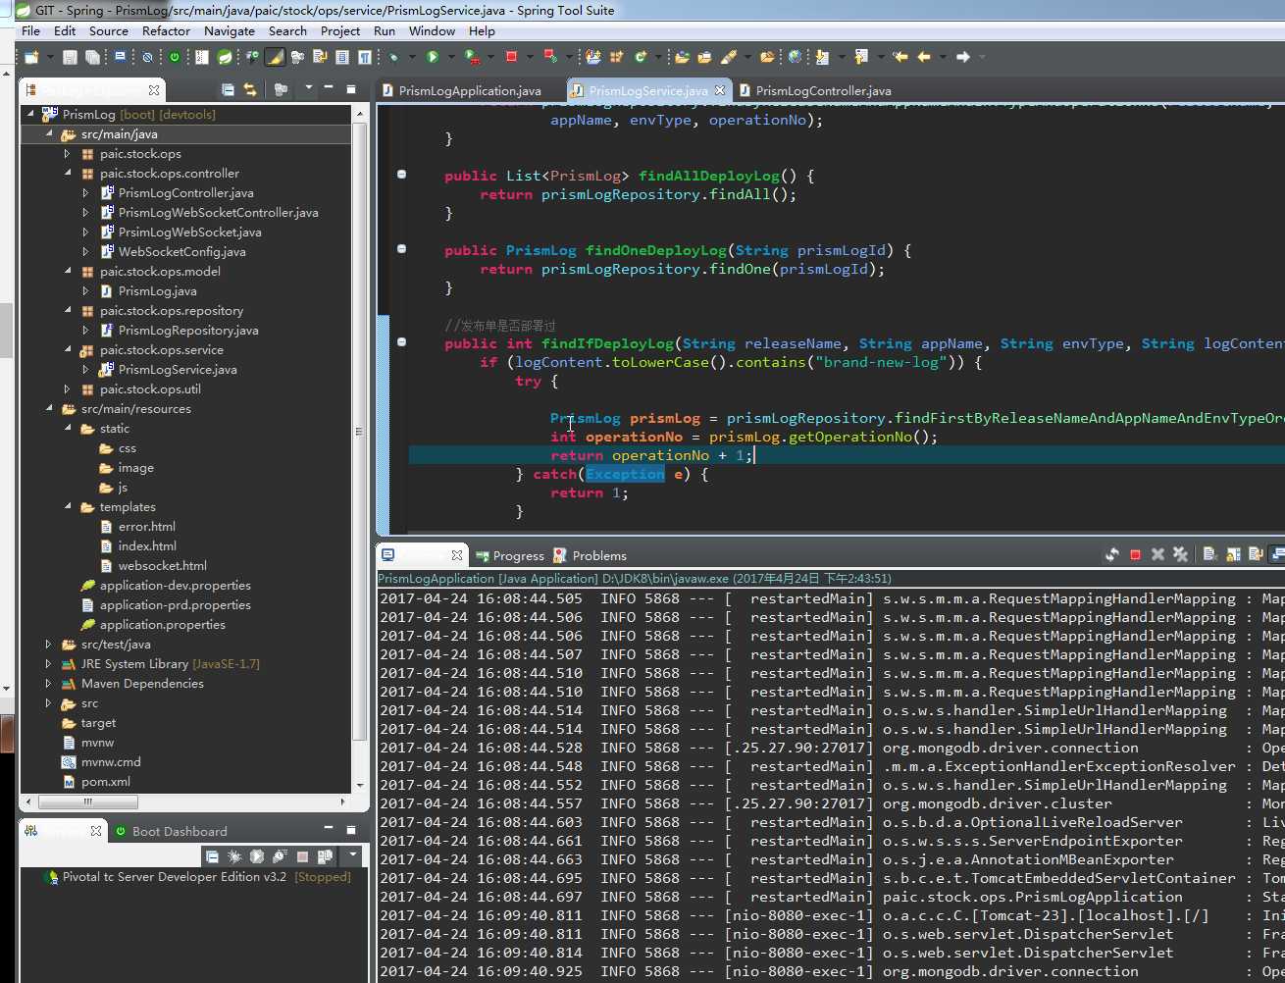Viewport: 1285px width, 983px height.
Task: Toggle fold marker beside findIfDeployLog method
Action: point(401,342)
